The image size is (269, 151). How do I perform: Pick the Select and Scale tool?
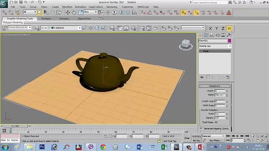pyautogui.click(x=80, y=13)
